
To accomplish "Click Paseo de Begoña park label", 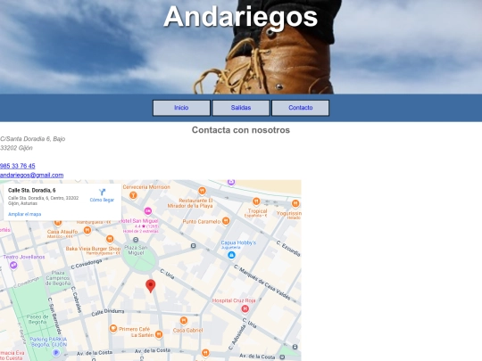I will point(37,319).
